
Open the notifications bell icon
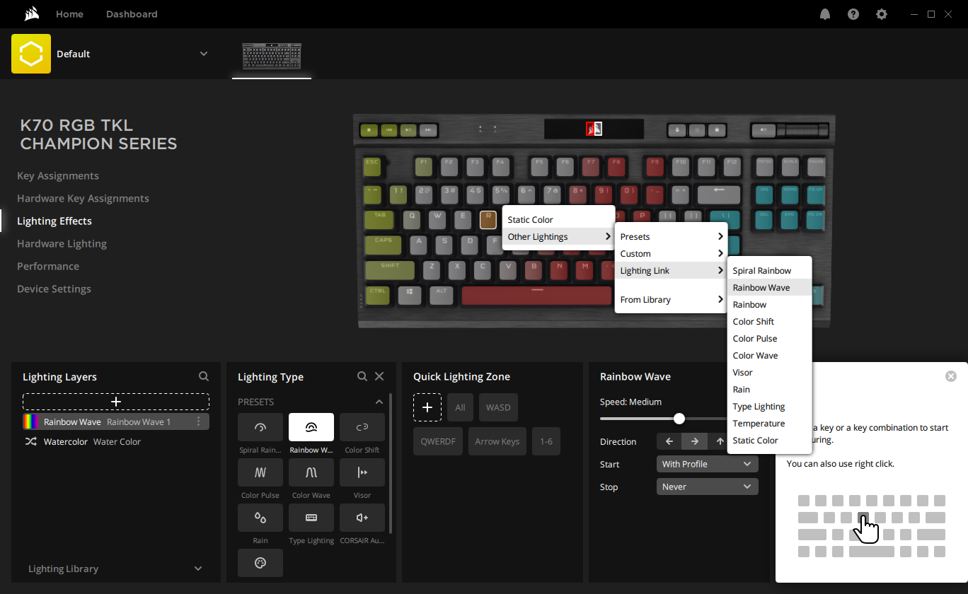point(825,14)
